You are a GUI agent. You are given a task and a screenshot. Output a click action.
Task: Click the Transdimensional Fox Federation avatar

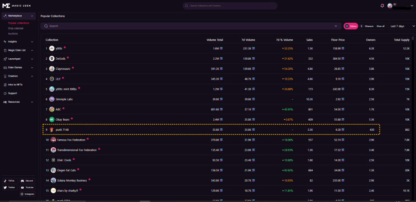[53, 150]
